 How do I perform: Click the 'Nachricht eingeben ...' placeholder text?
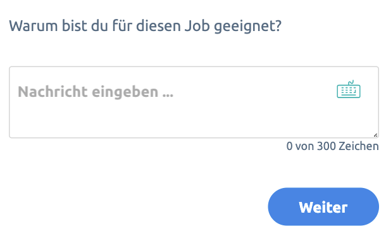coord(96,92)
